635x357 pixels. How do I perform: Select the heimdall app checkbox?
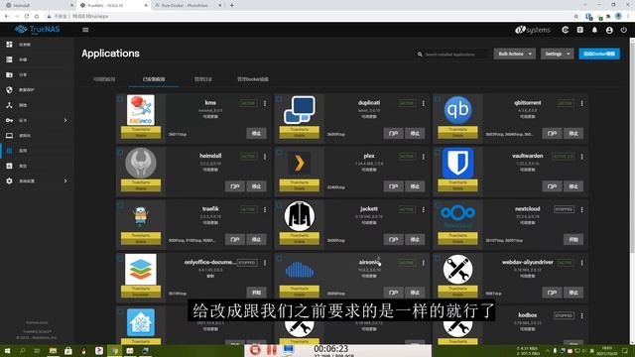click(120, 152)
